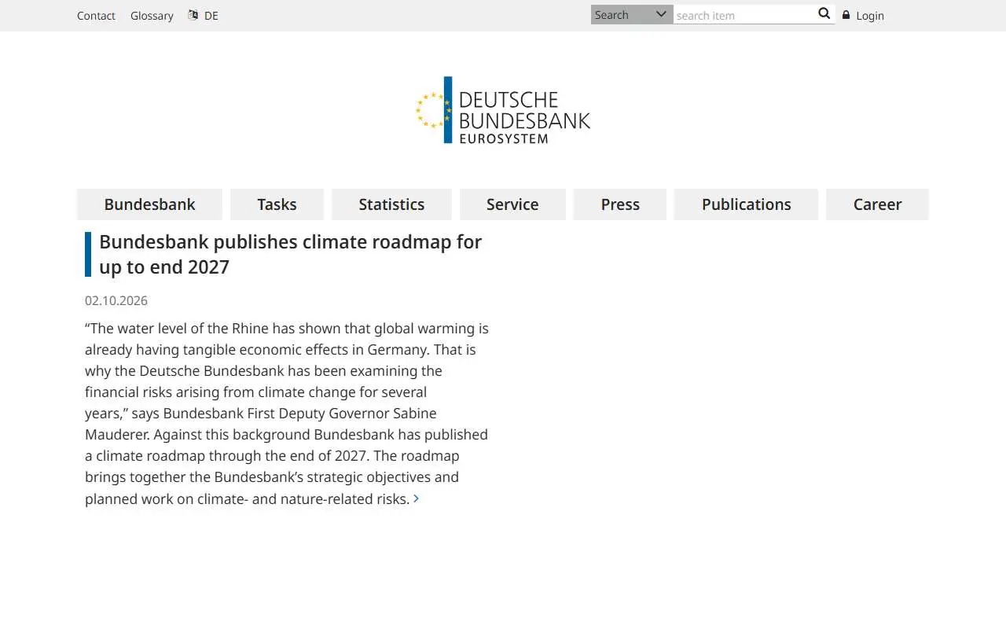
Task: Switch the site language to DE
Action: click(x=211, y=16)
